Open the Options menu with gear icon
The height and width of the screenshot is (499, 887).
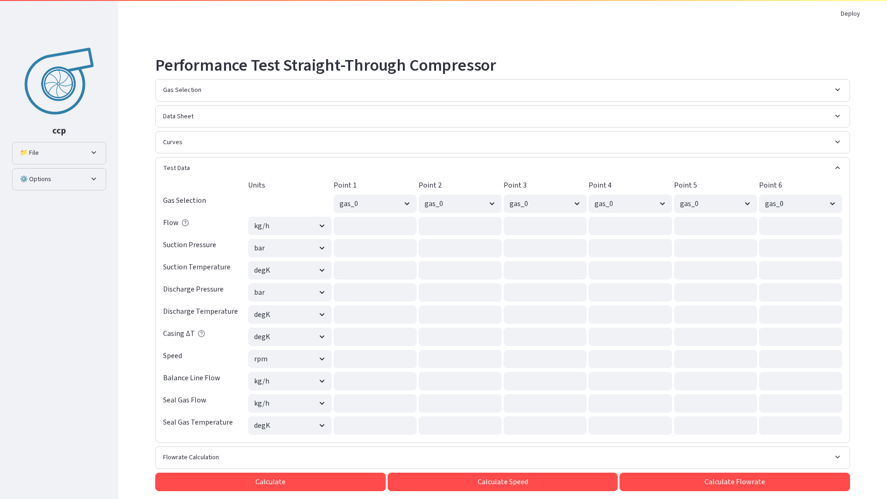click(x=59, y=179)
